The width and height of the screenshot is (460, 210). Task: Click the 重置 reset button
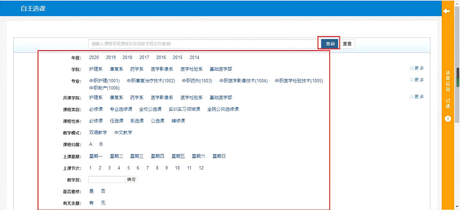pyautogui.click(x=347, y=44)
